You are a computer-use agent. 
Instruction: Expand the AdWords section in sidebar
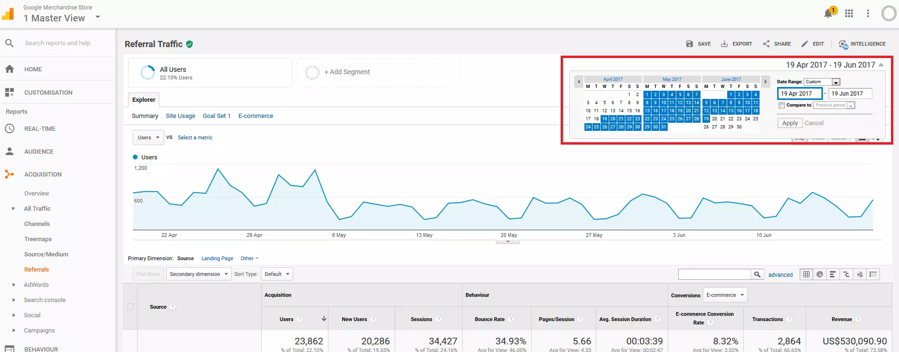click(x=14, y=285)
